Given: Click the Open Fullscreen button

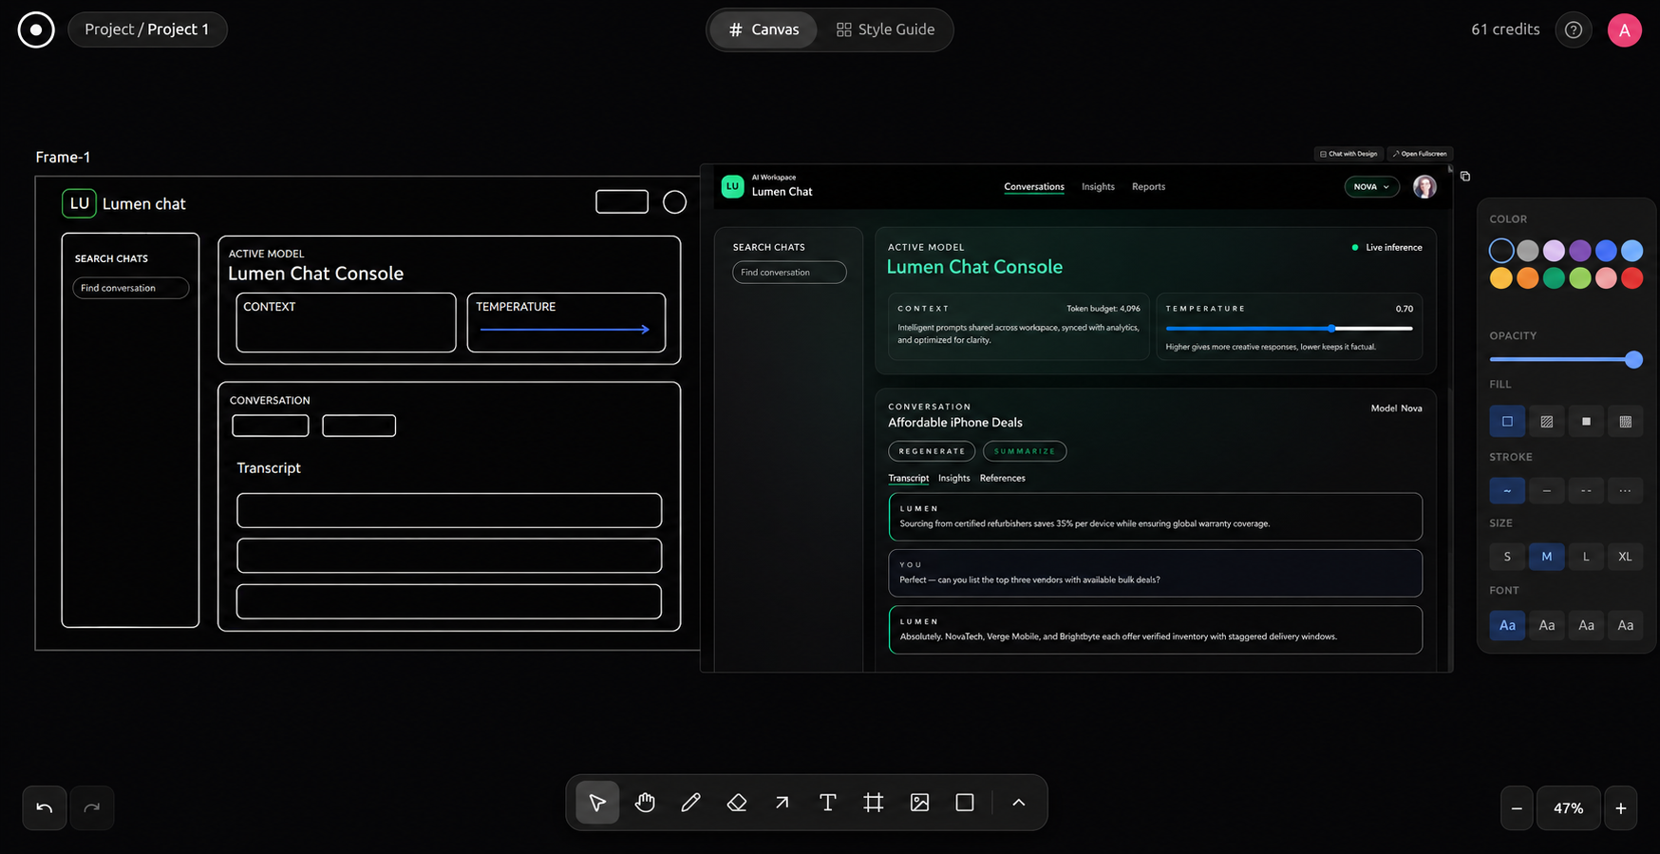Looking at the screenshot, I should (x=1420, y=154).
